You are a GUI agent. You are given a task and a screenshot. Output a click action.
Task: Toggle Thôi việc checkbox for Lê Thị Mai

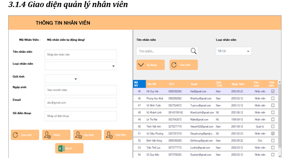[273, 119]
